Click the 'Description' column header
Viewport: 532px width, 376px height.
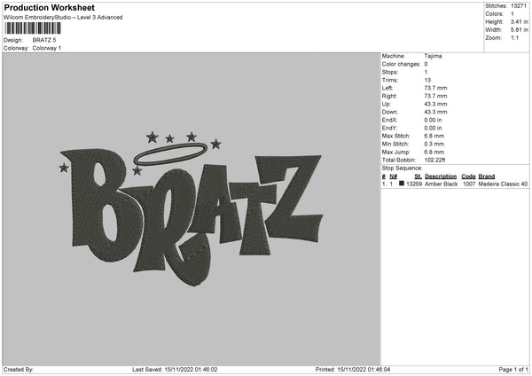(x=441, y=176)
